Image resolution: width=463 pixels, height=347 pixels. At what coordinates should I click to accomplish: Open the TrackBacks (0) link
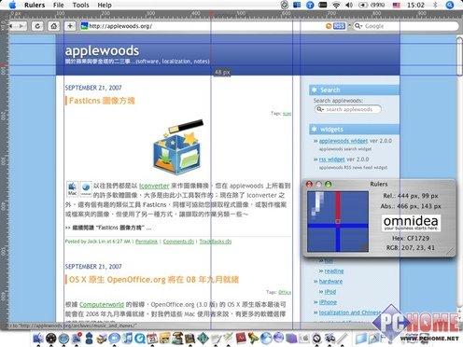click(216, 242)
